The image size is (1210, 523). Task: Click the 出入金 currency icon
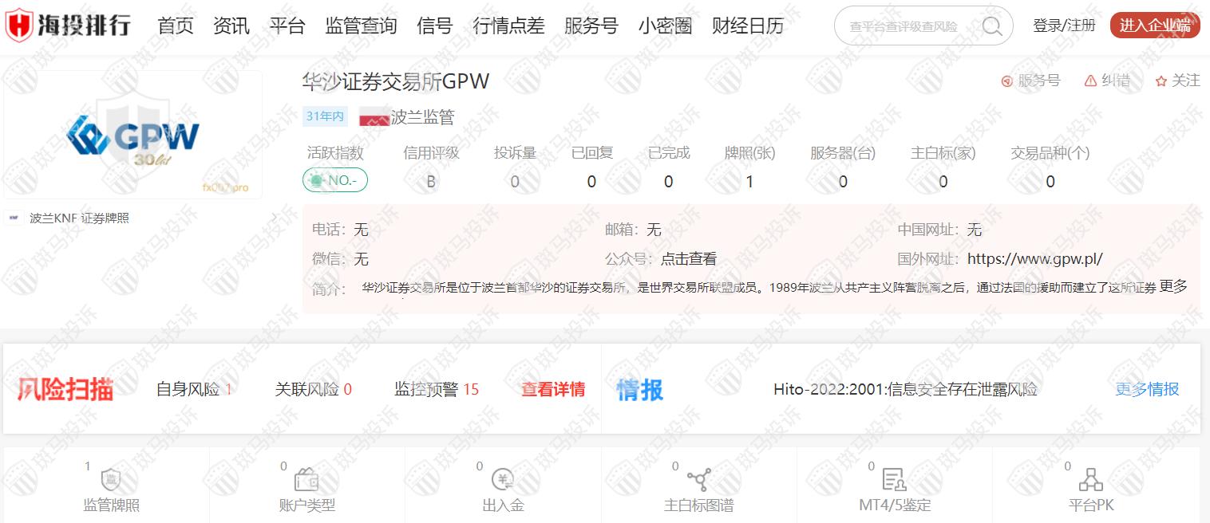(x=503, y=479)
